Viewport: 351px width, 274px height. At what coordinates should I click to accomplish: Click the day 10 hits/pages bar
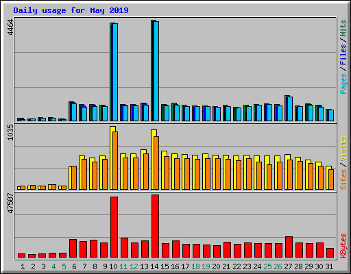114,72
